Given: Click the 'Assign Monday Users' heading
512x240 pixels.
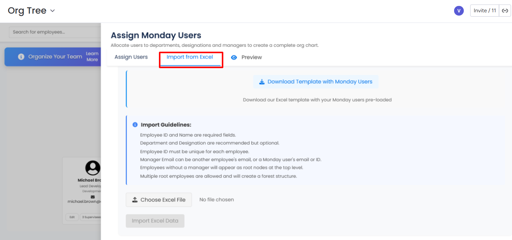Looking at the screenshot, I should click(x=156, y=35).
